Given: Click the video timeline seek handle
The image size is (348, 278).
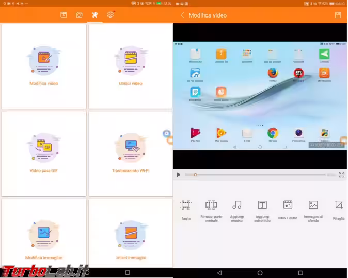Looking at the screenshot, I should click(195, 175).
